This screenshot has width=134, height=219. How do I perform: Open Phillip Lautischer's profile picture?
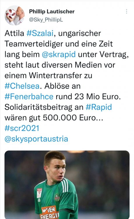(x=15, y=15)
